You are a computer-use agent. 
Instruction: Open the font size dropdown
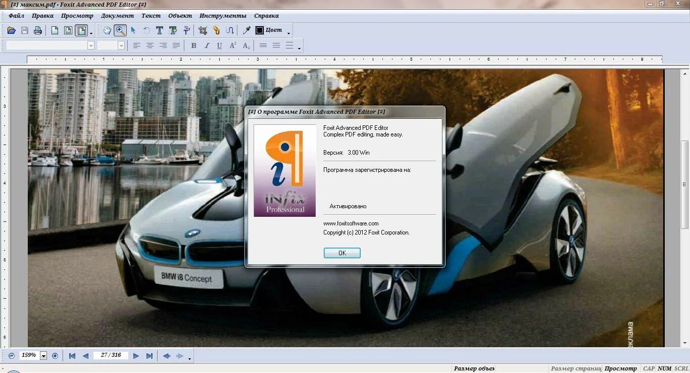[x=121, y=45]
